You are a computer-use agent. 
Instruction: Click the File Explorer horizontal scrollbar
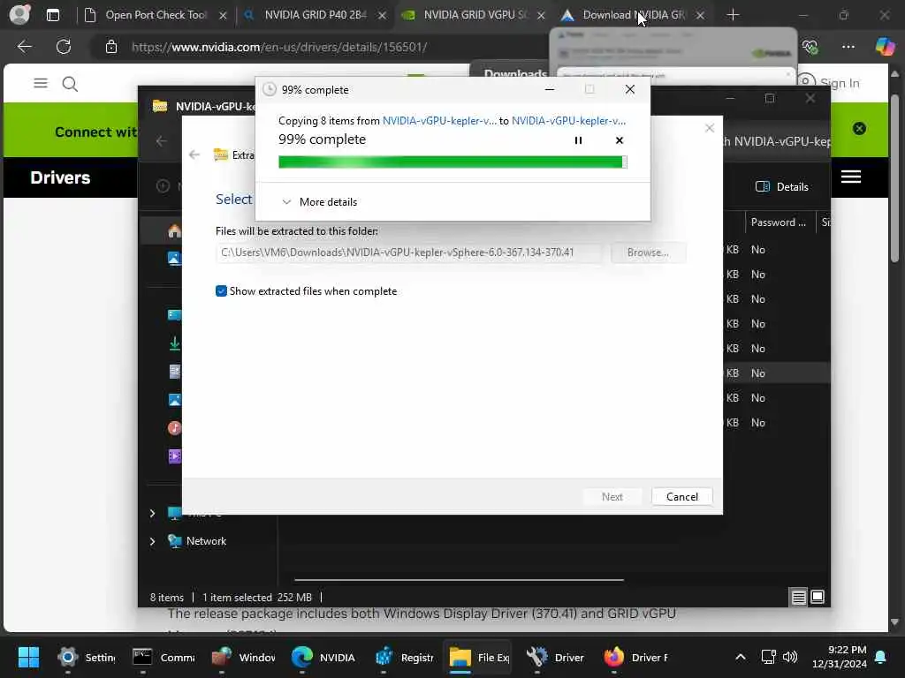[459, 579]
